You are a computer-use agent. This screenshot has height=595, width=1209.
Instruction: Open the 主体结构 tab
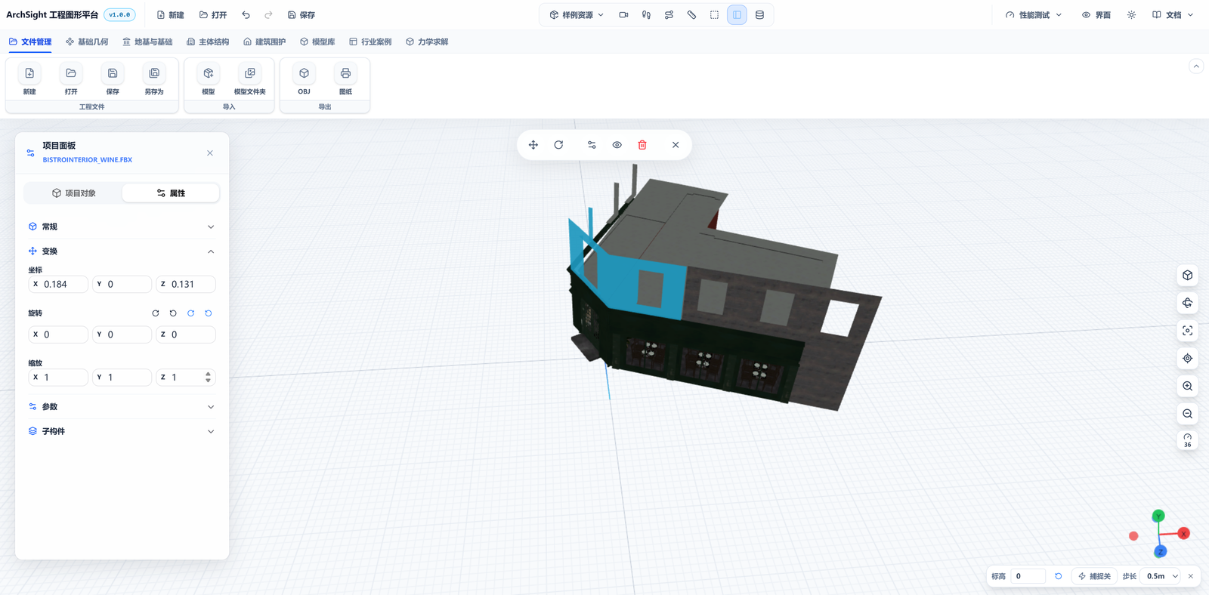tap(208, 42)
